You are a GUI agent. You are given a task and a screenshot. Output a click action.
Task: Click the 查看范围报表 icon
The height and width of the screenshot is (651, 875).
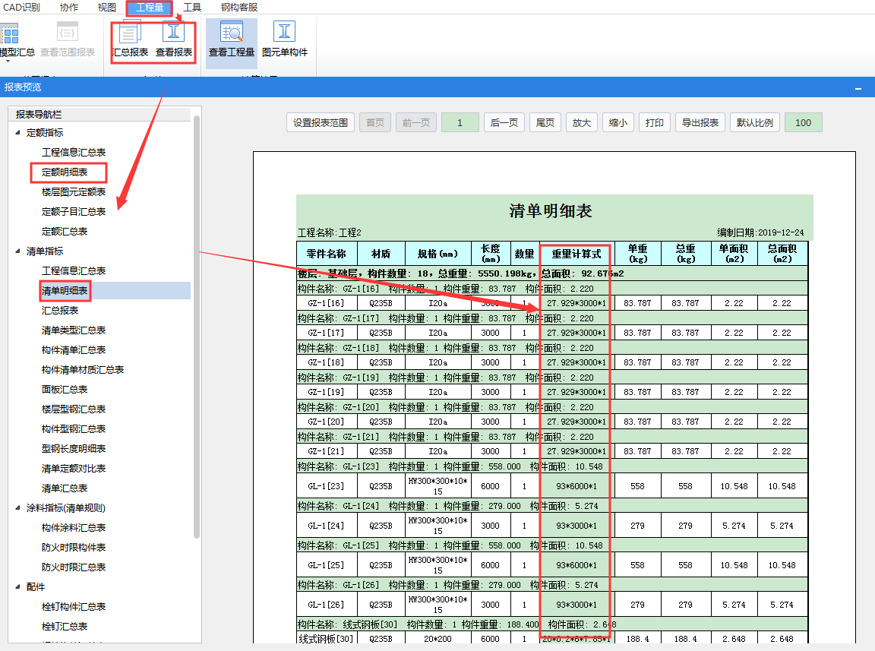click(x=68, y=40)
